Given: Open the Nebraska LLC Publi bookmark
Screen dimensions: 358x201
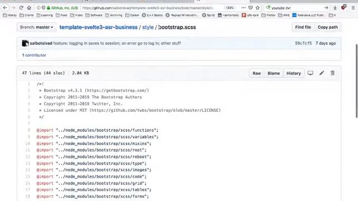Looking at the screenshot, I should (309, 15).
